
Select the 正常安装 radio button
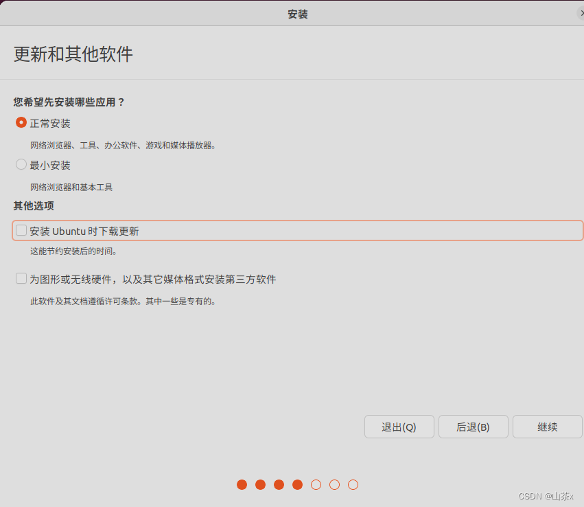pos(21,123)
